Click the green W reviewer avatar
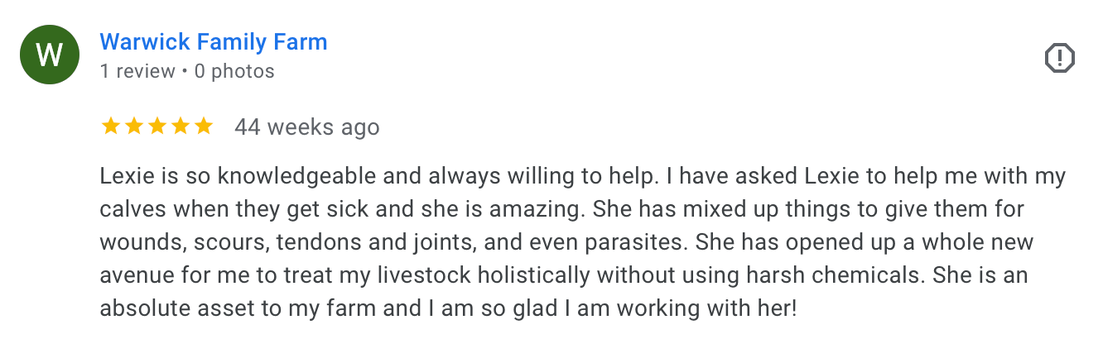Image resolution: width=1103 pixels, height=339 pixels. click(x=50, y=55)
